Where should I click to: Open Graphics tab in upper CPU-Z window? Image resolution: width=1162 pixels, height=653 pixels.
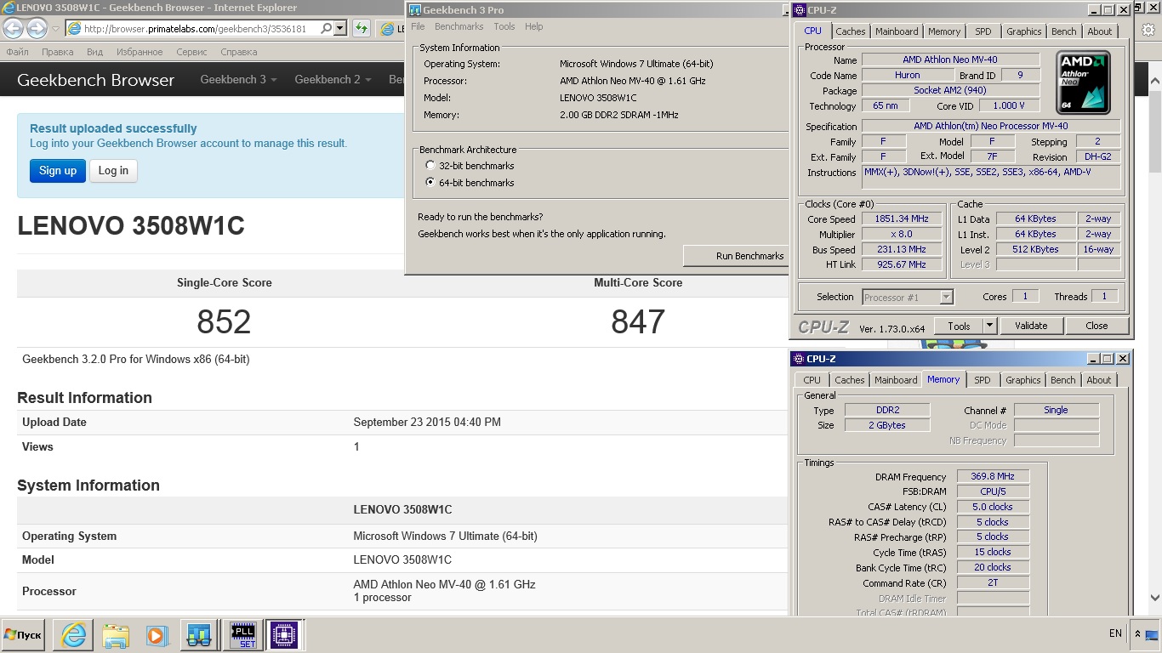(x=1023, y=31)
